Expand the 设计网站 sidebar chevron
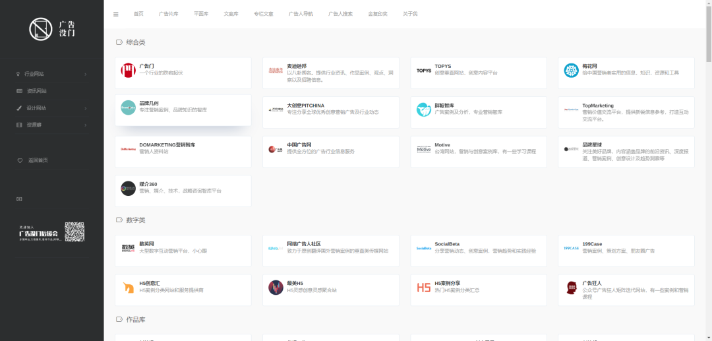Image resolution: width=712 pixels, height=341 pixels. (85, 108)
